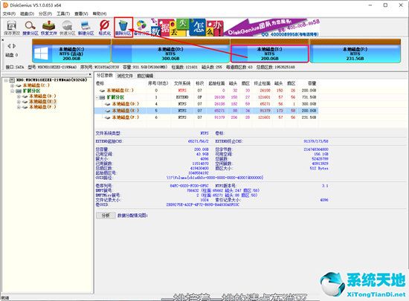Image resolution: width=409 pixels, height=301 pixels.
Task: Open the 工具(T) menu
Action: [63, 13]
